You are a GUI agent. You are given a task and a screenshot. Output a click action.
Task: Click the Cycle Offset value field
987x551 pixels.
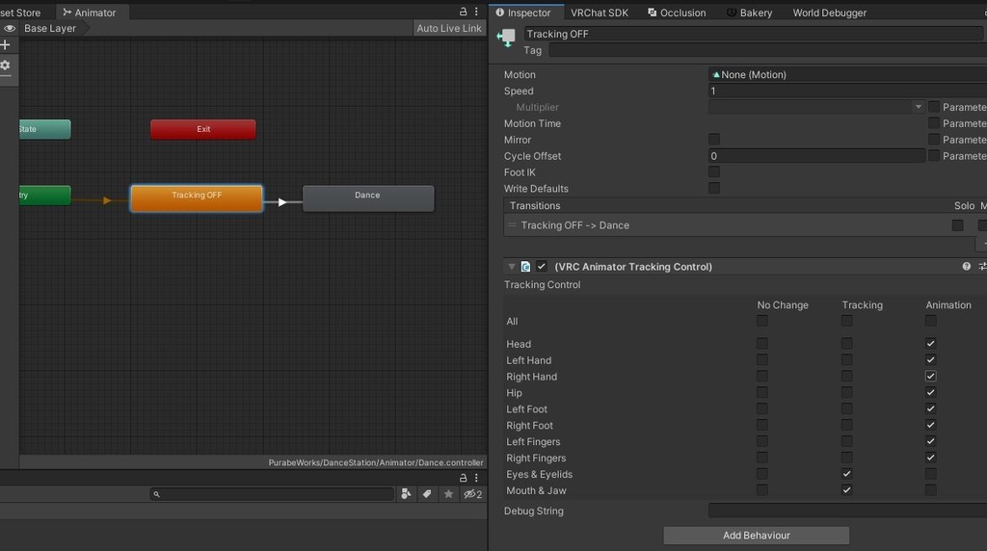click(816, 156)
